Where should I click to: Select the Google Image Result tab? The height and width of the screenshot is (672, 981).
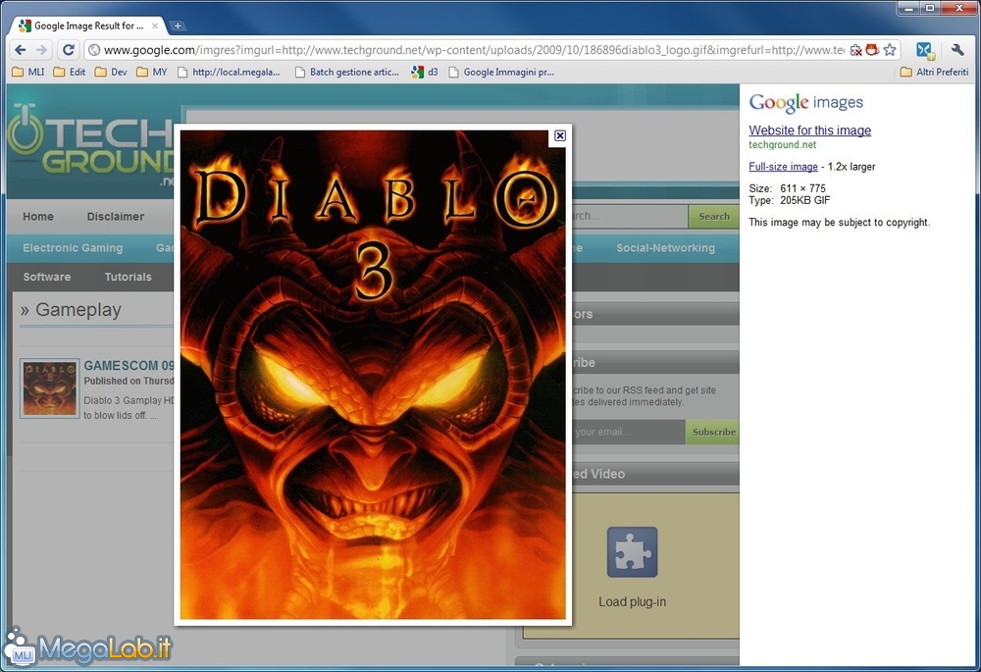tap(88, 26)
